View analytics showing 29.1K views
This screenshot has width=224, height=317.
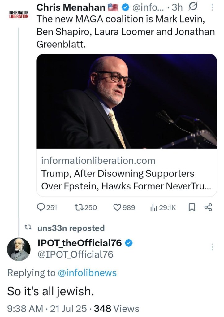point(154,207)
